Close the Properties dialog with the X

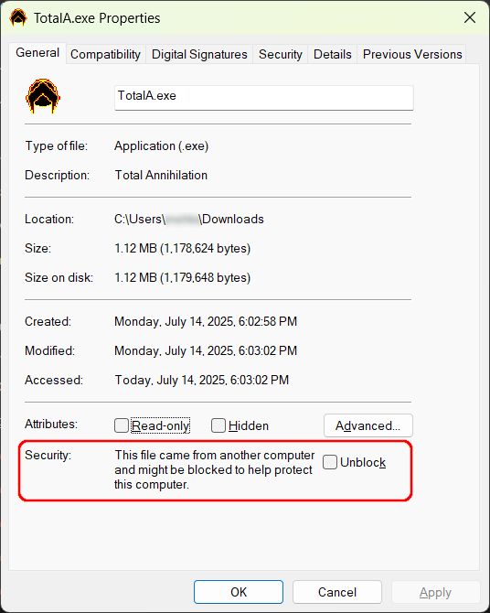[x=469, y=17]
